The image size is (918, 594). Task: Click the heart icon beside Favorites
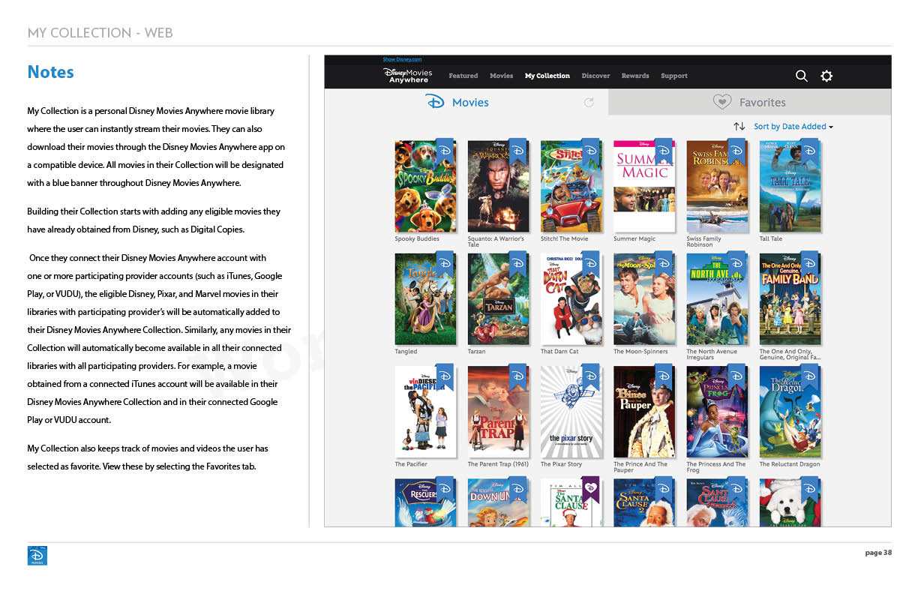click(x=721, y=102)
